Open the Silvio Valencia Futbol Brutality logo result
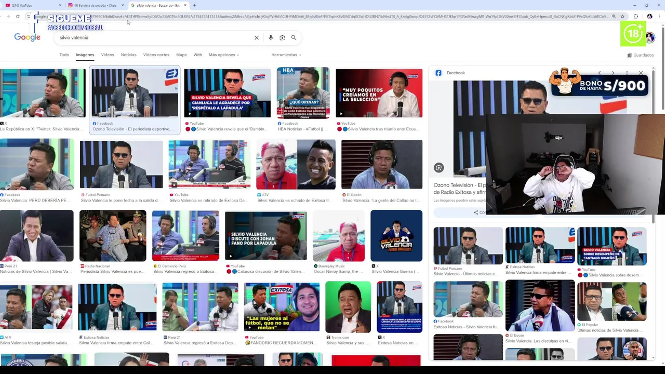 (396, 235)
